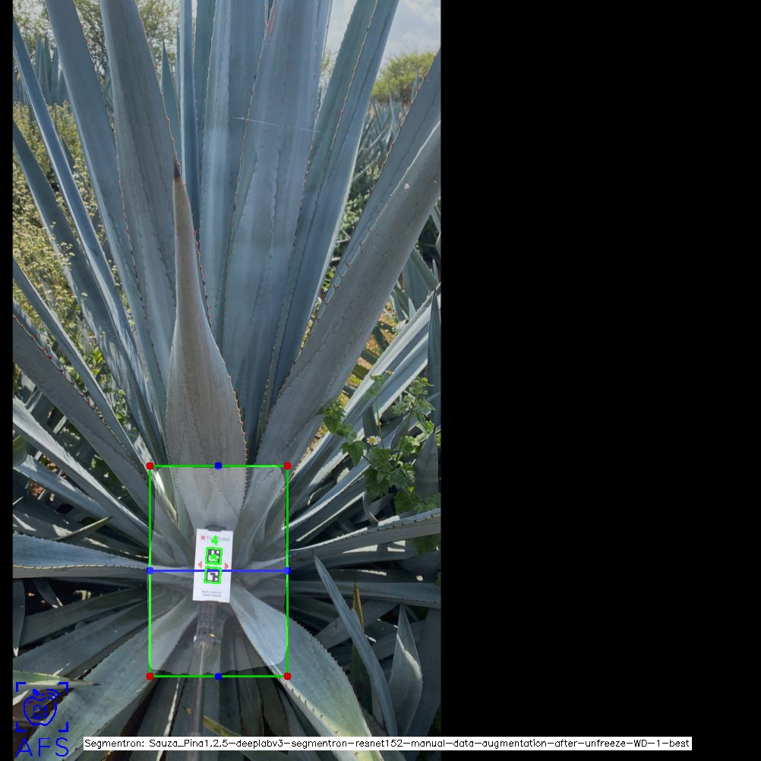
Task: Click the upper green-boxed fiducial marker
Action: 214,556
